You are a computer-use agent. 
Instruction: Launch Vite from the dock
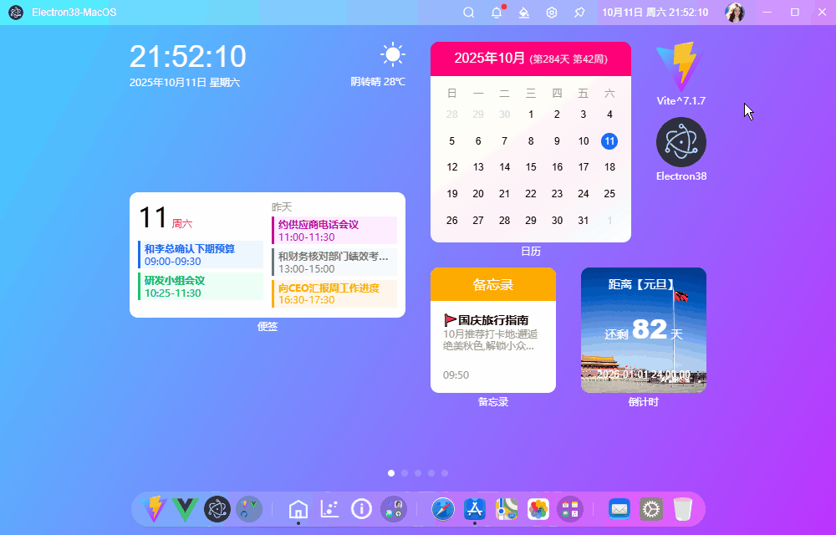(155, 509)
